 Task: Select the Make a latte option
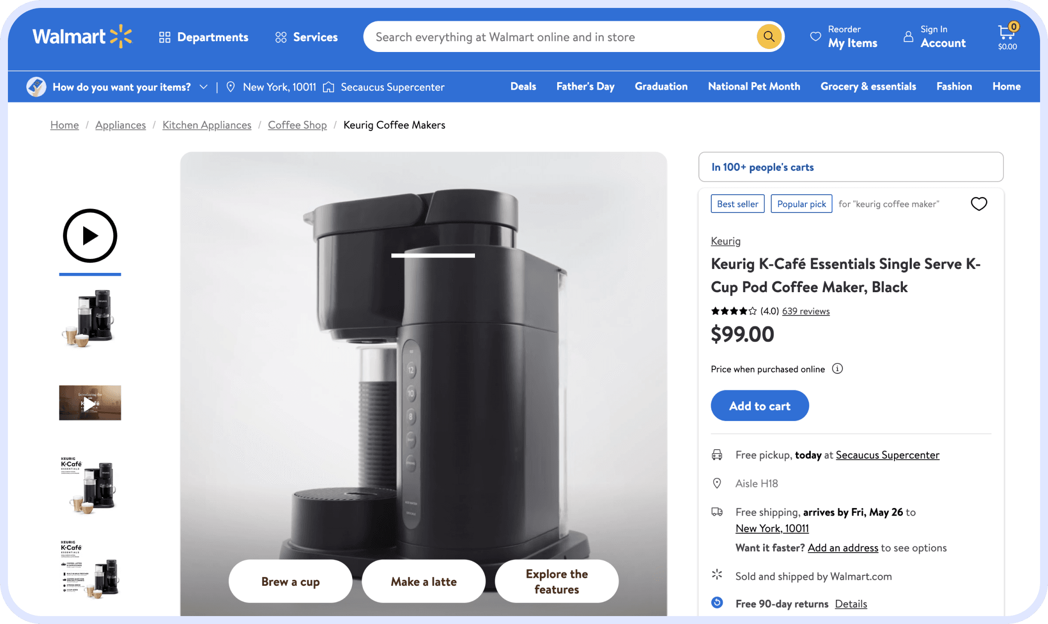pos(423,581)
